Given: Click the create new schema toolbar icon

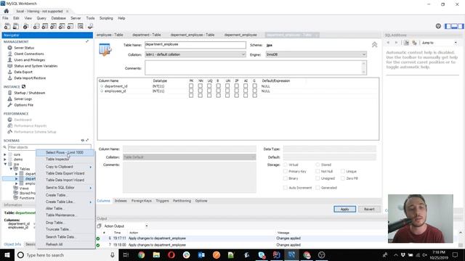Looking at the screenshot, I should 36,26.
